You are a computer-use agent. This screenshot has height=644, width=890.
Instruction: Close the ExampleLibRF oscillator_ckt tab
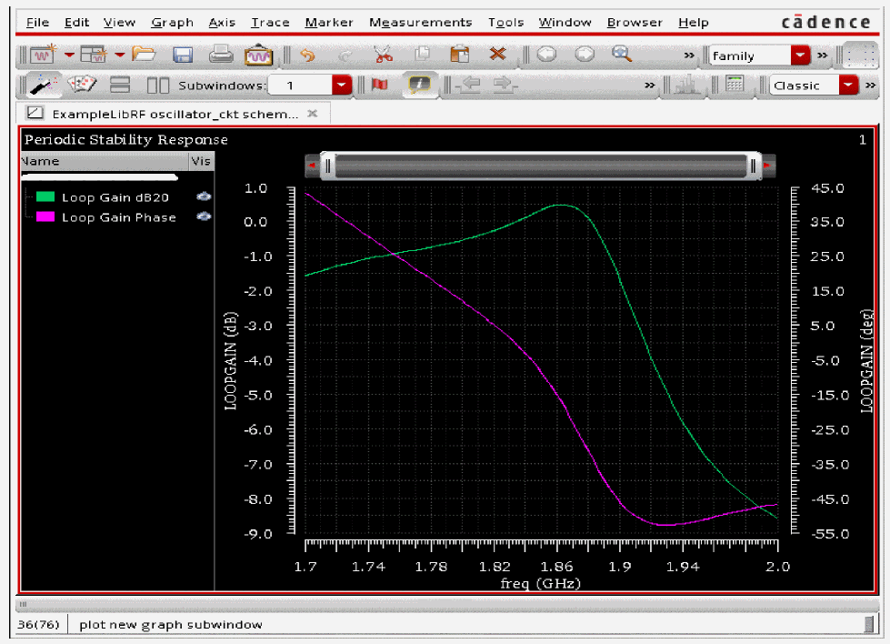313,114
